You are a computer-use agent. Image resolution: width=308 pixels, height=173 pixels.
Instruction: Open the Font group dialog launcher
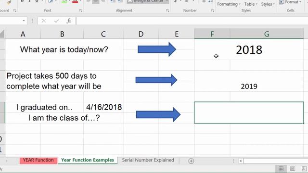pos(81,11)
